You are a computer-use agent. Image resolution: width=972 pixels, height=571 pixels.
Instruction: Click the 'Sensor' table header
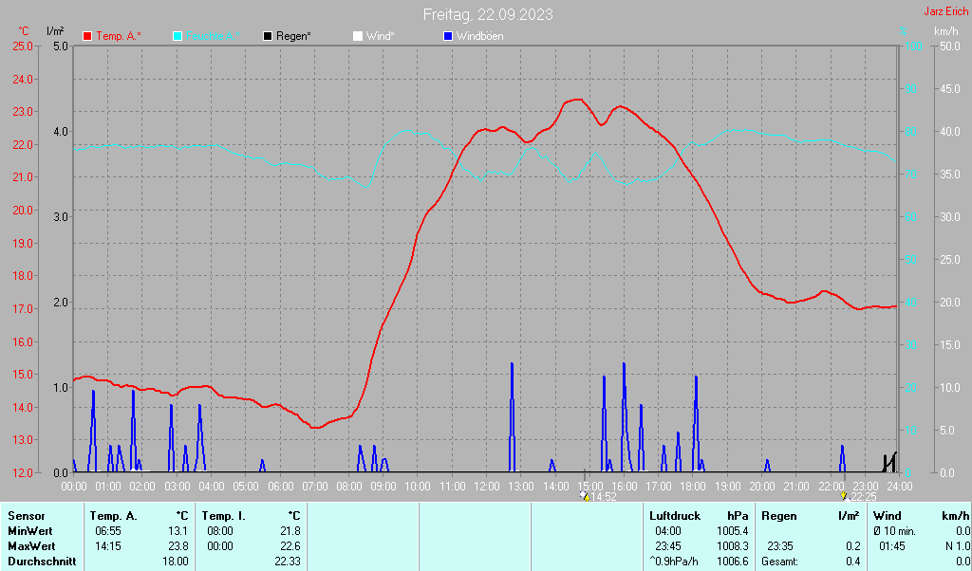tap(27, 516)
